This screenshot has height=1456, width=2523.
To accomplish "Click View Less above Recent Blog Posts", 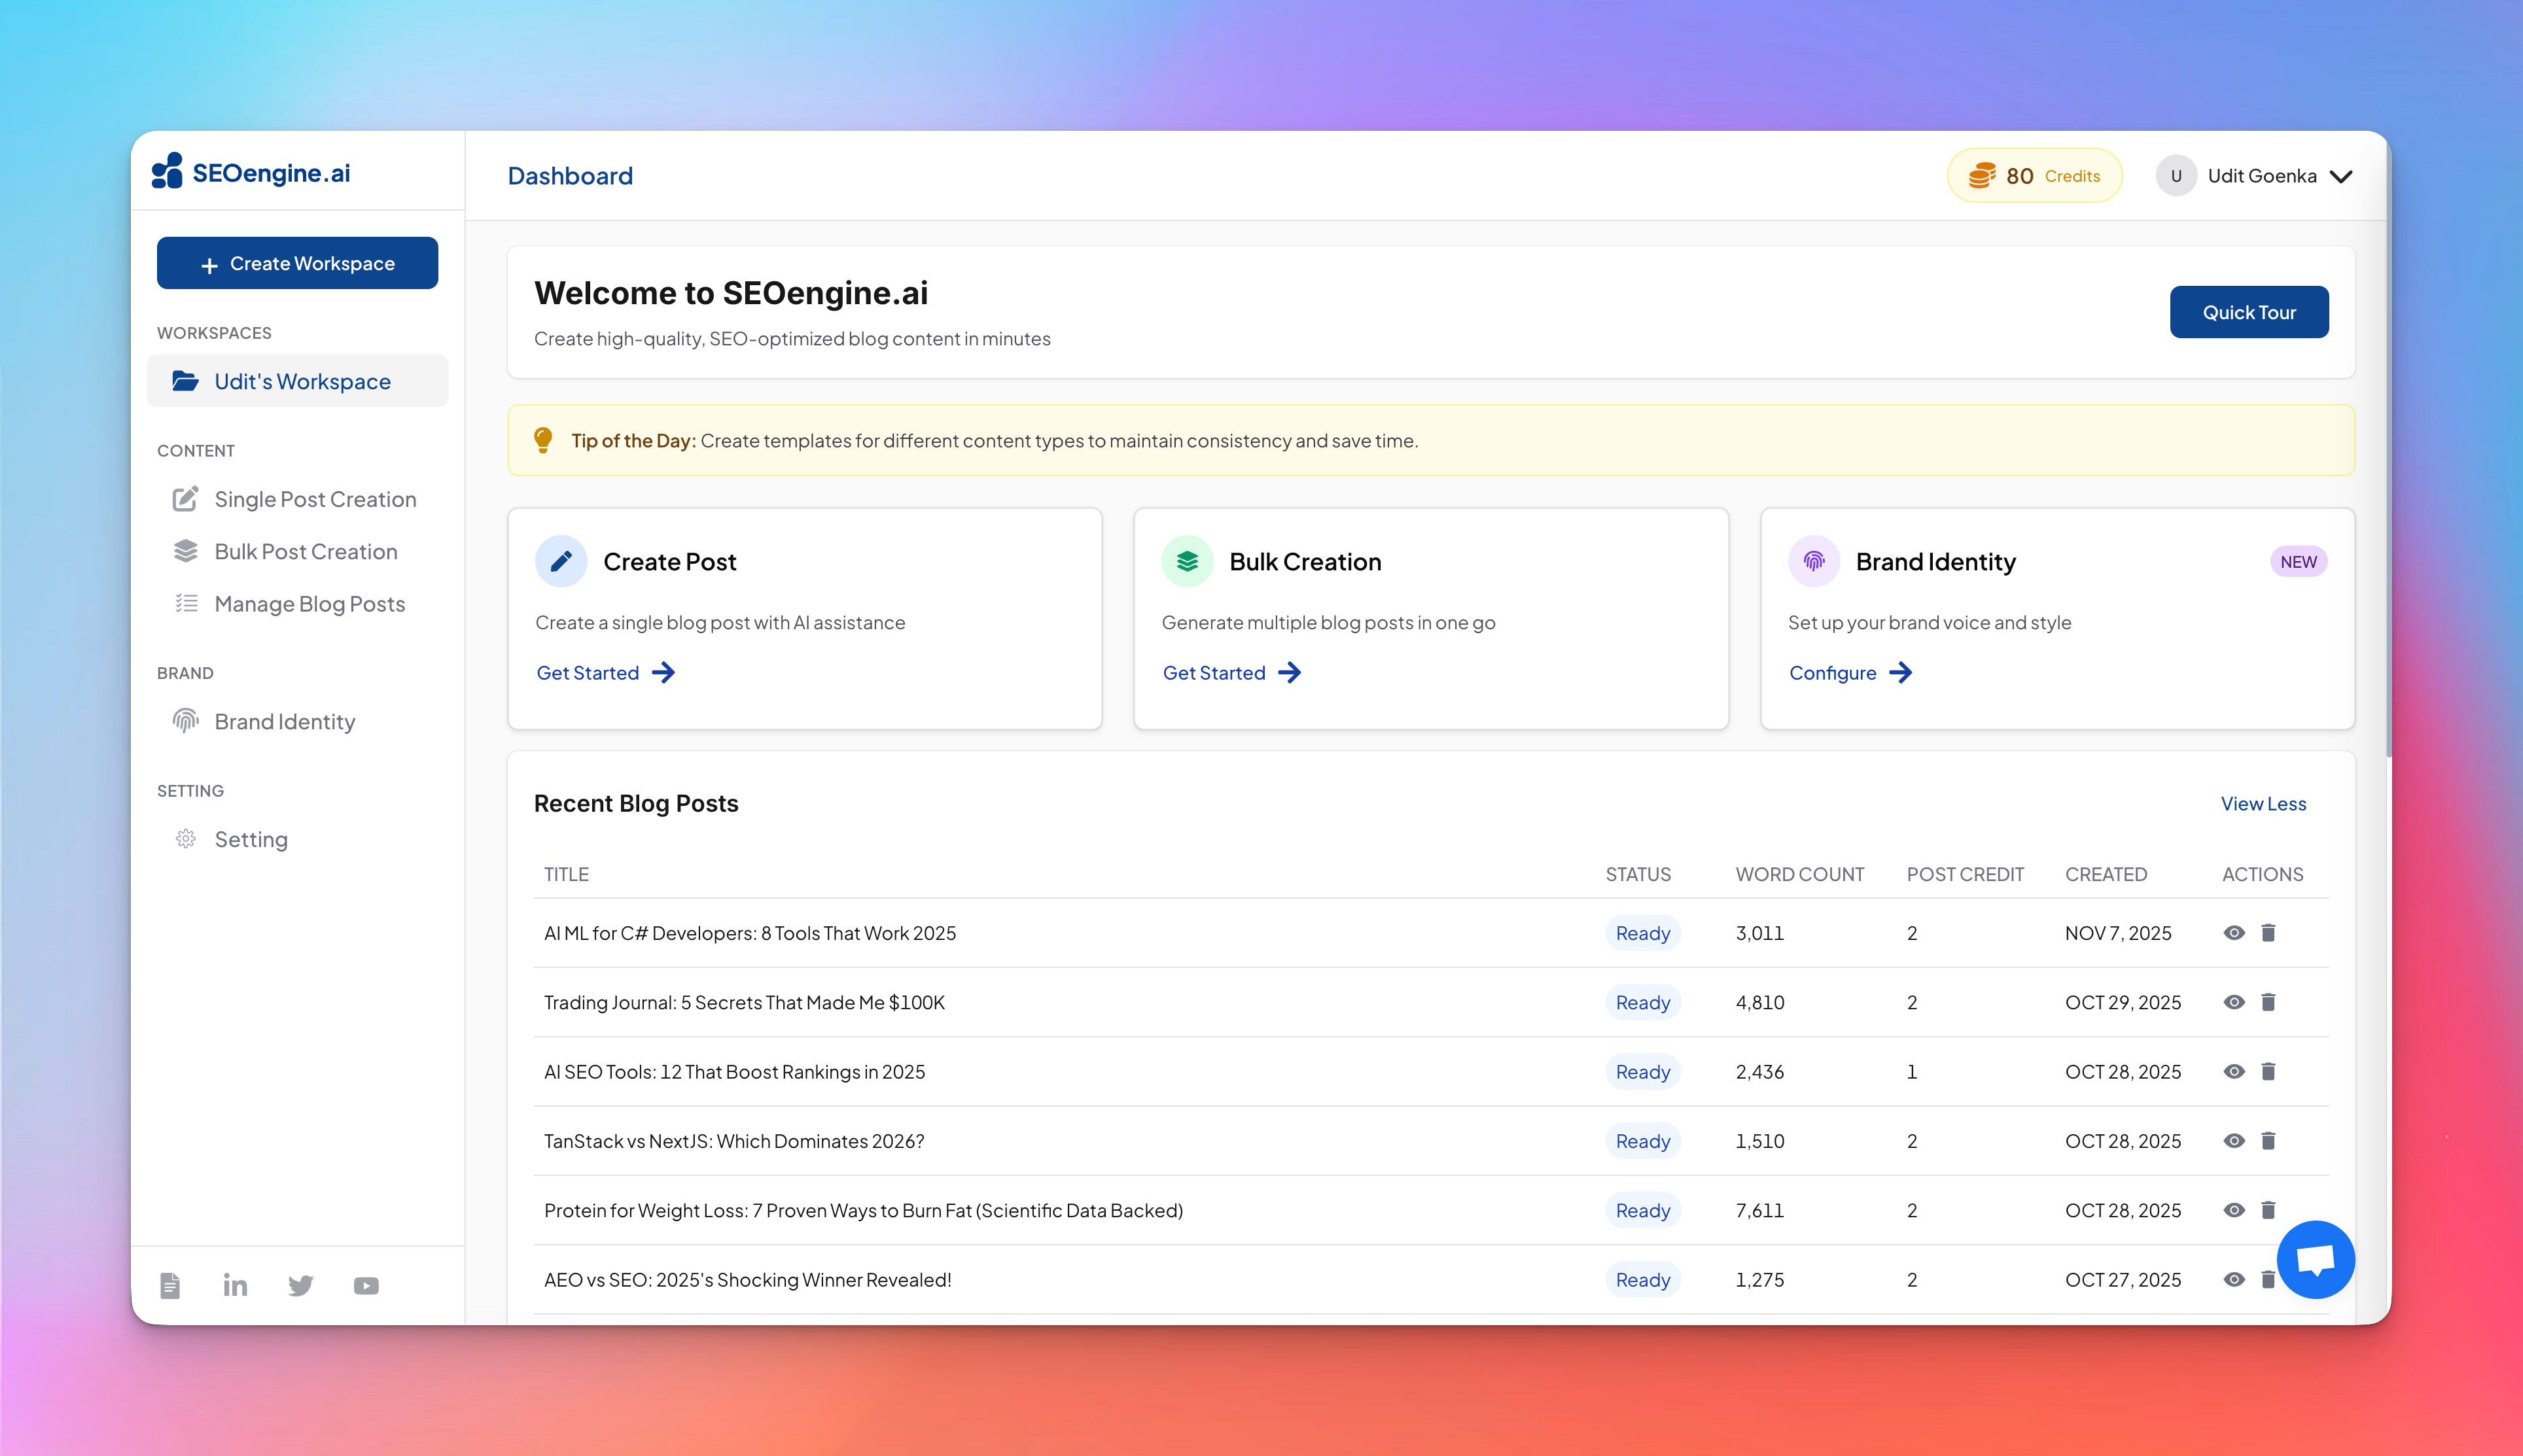I will pos(2263,803).
